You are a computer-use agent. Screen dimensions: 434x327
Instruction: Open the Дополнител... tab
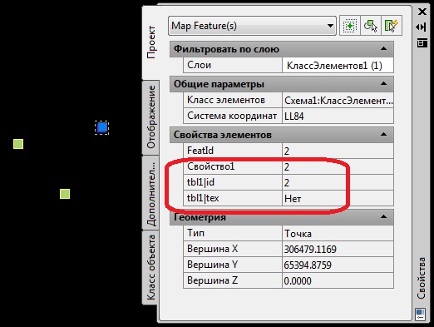[151, 193]
